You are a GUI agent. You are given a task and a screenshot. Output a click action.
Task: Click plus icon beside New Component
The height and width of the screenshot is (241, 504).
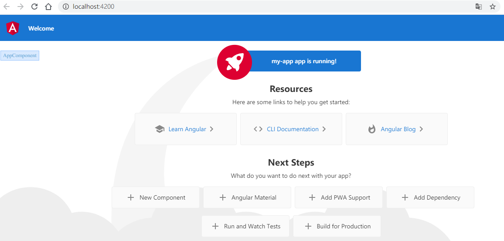131,197
